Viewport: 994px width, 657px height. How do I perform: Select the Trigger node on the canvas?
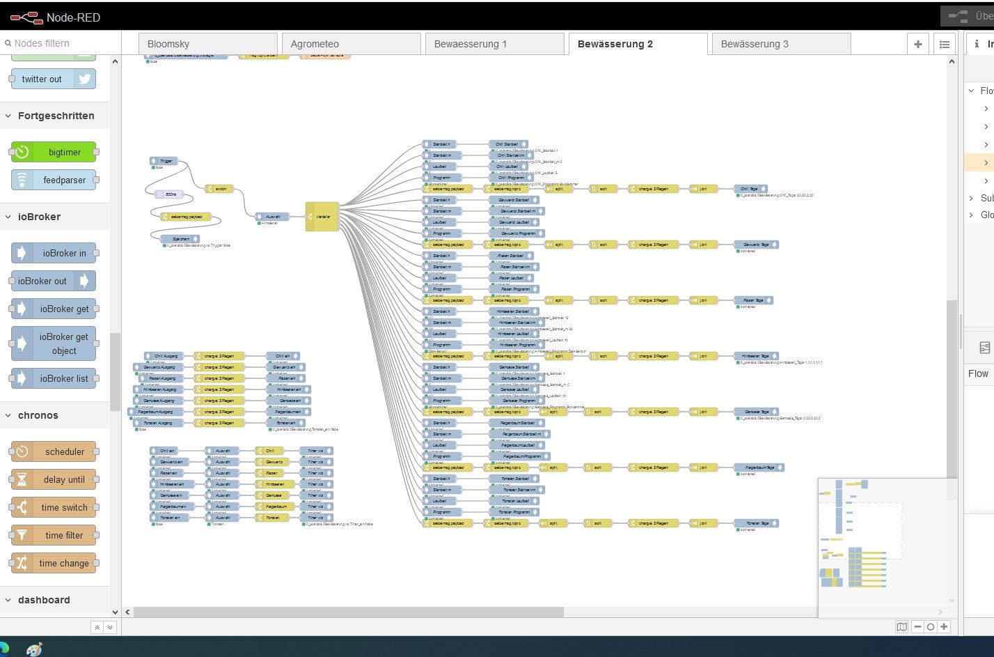tap(164, 161)
